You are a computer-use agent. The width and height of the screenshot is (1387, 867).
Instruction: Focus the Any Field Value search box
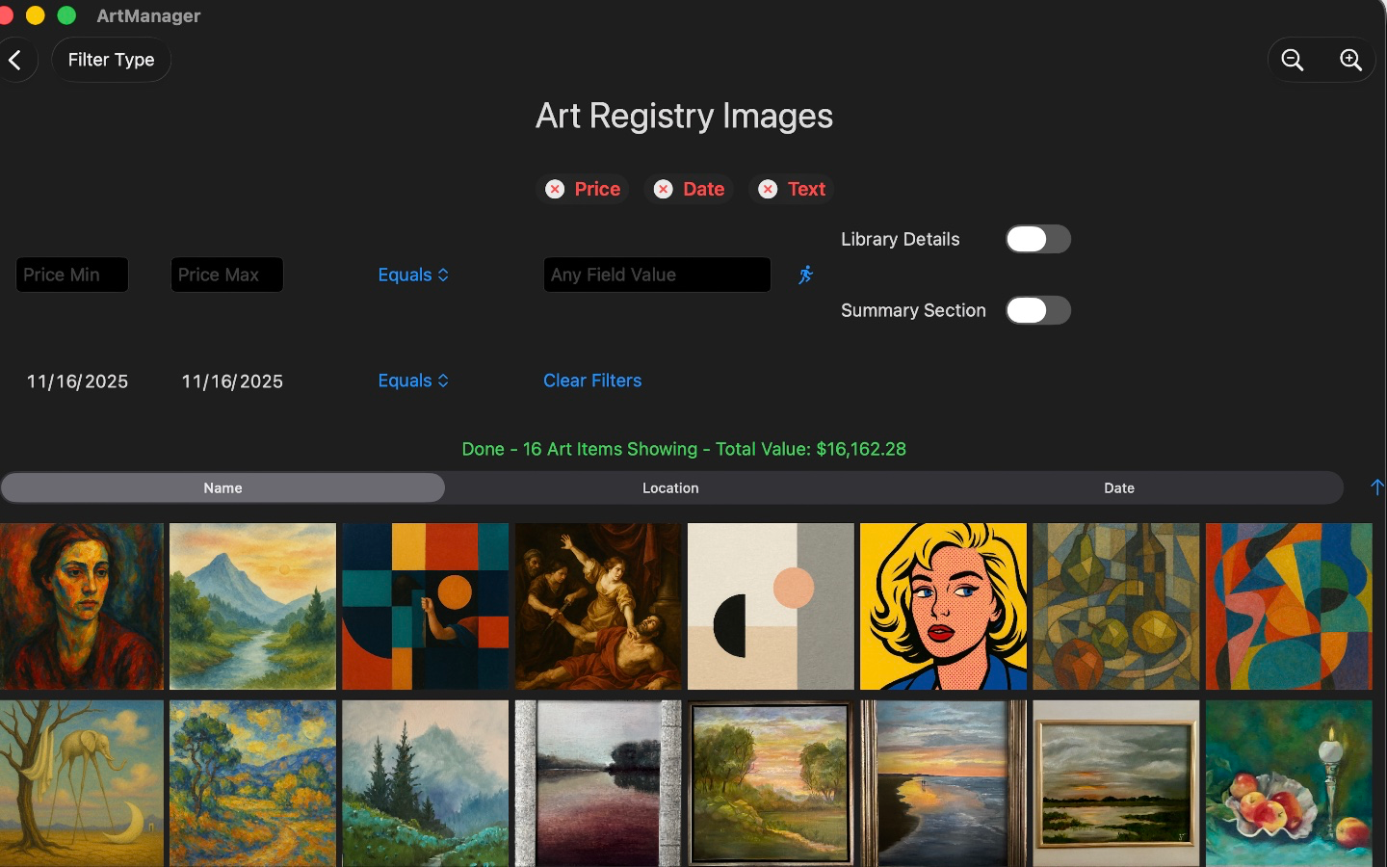pos(657,275)
